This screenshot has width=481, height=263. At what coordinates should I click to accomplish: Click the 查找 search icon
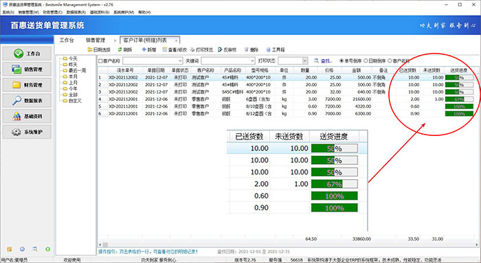pos(316,60)
